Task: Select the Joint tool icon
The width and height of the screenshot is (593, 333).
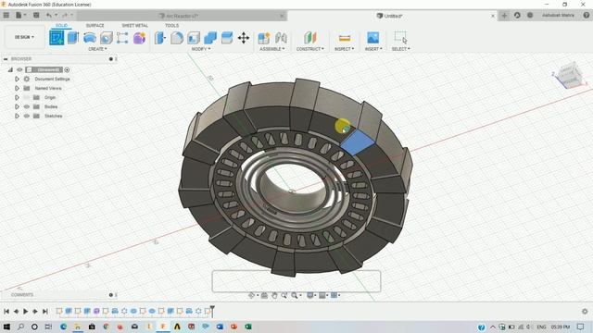Action: point(281,38)
